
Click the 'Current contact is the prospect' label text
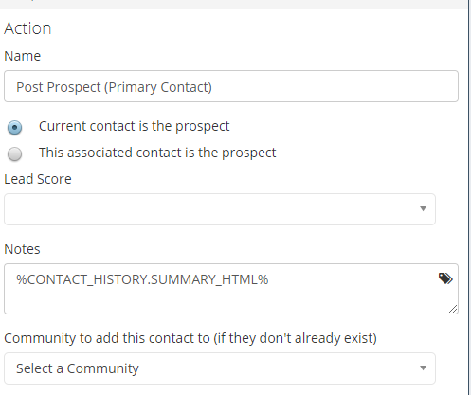[134, 126]
